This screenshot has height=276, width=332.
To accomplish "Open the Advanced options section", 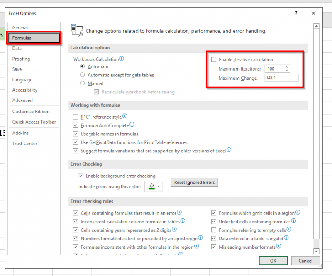I will click(x=22, y=100).
